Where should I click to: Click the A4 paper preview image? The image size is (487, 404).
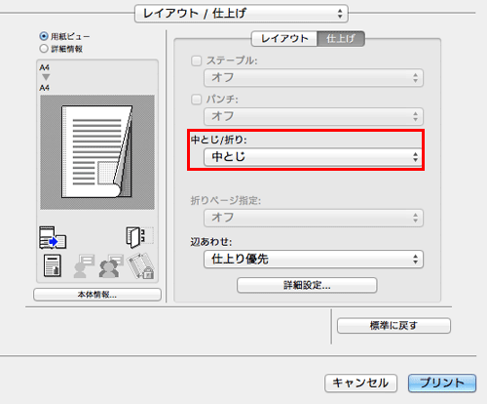97,152
